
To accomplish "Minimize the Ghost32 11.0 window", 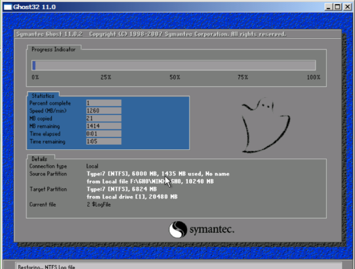I will point(328,7).
